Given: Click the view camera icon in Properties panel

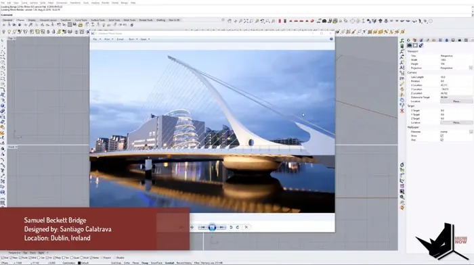Looking at the screenshot, I should pos(409,45).
